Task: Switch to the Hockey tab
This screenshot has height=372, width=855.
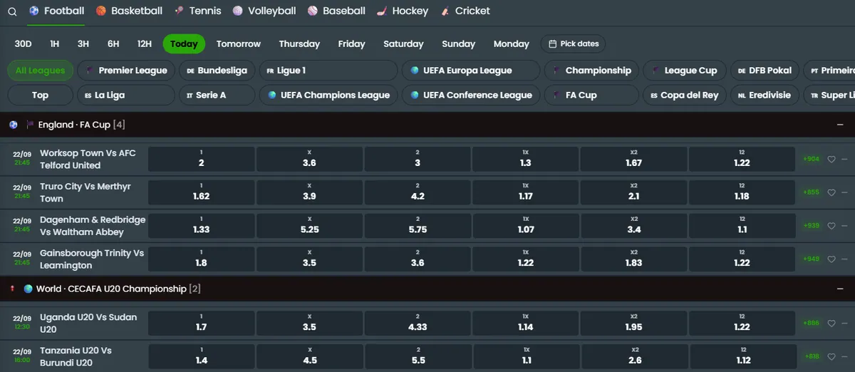Action: (x=403, y=11)
